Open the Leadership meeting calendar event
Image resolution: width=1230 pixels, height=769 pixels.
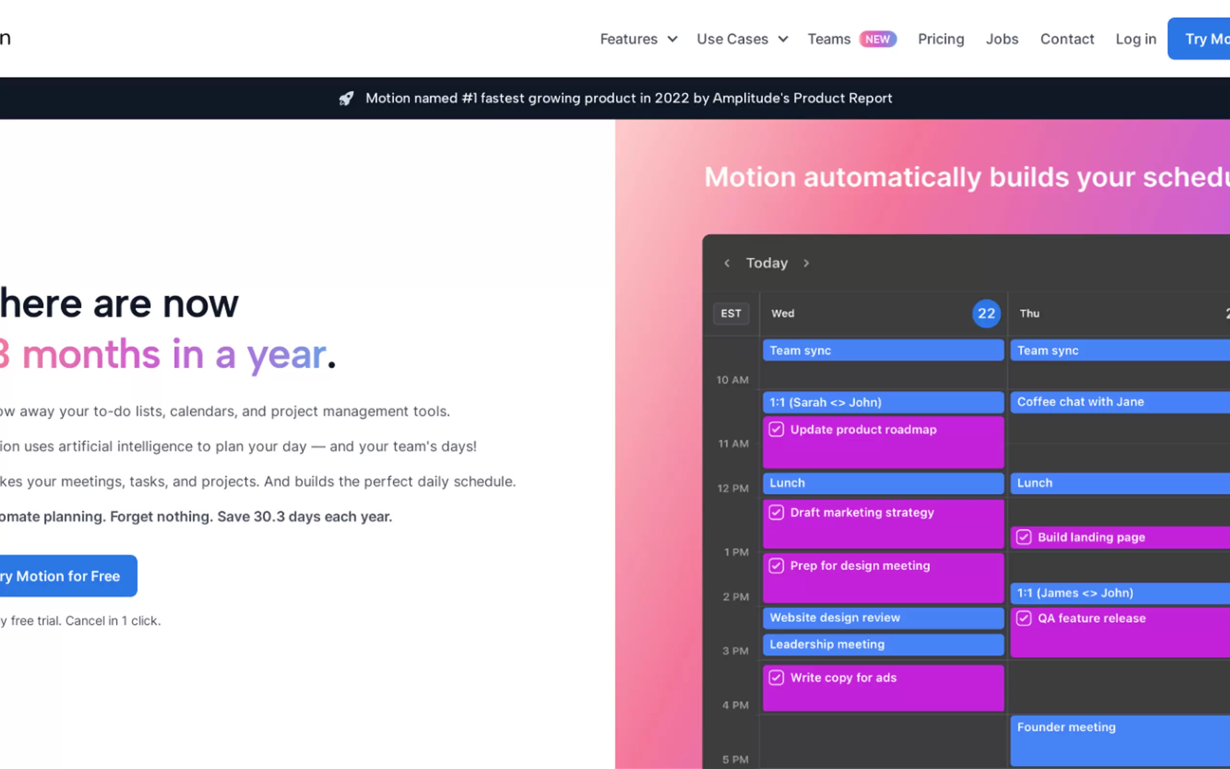point(883,645)
